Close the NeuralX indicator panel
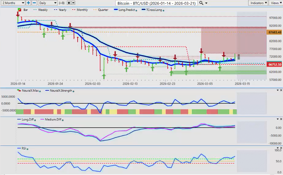 point(281,90)
